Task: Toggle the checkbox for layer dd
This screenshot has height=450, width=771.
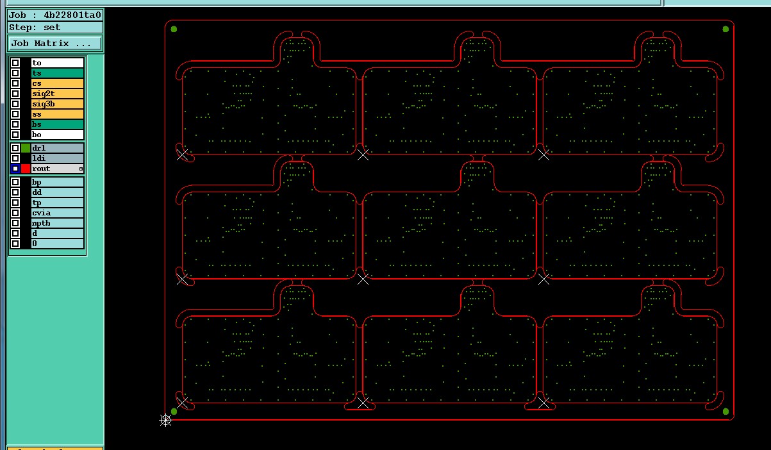Action: coord(15,192)
